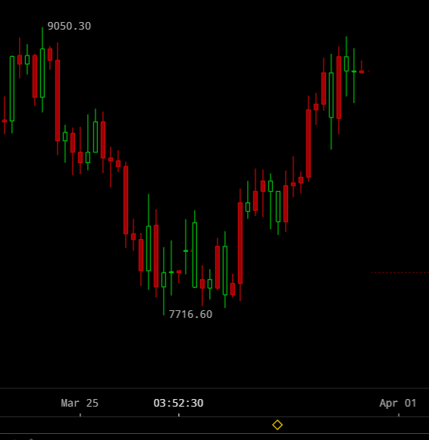This screenshot has height=440, width=429.
Task: Select the green candle with wick touching 7716.60
Action: point(164,281)
